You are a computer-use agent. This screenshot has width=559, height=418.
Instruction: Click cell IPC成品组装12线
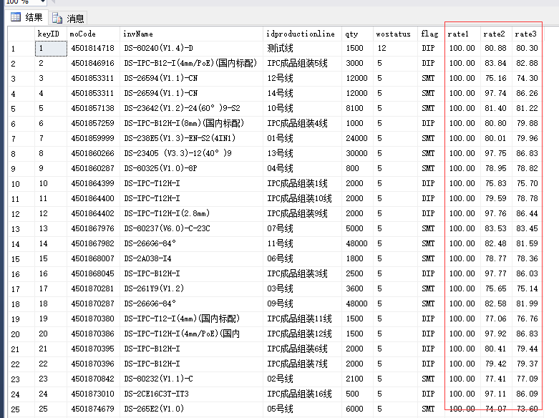(302, 334)
